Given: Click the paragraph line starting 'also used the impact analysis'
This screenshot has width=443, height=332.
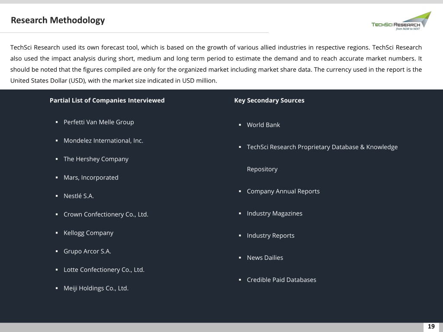Looking at the screenshot, I should 216,58.
